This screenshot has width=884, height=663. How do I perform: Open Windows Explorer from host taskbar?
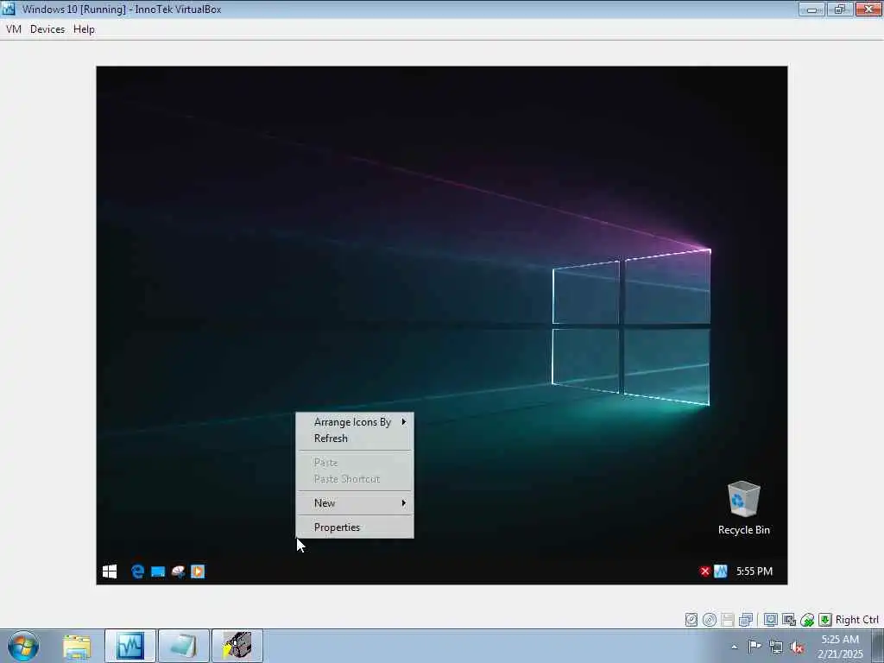pos(77,647)
